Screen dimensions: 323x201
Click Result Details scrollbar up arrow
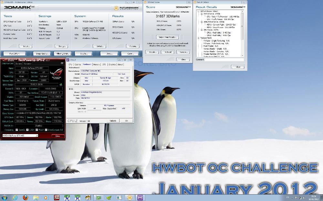242,12
